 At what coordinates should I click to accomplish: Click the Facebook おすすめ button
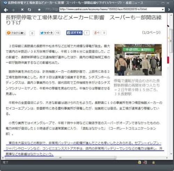(74, 33)
